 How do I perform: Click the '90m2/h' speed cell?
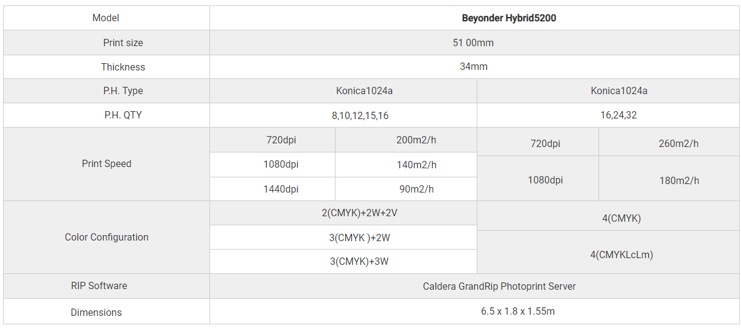[x=406, y=189]
